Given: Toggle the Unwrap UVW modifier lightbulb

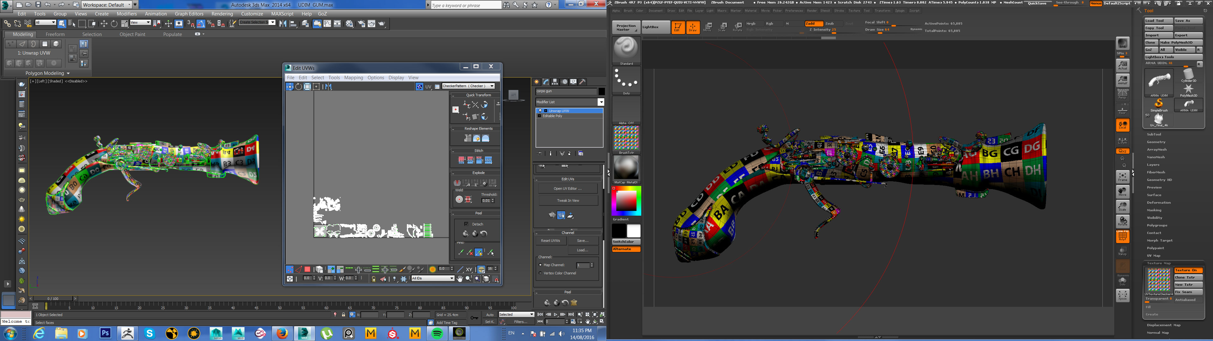Looking at the screenshot, I should 540,111.
